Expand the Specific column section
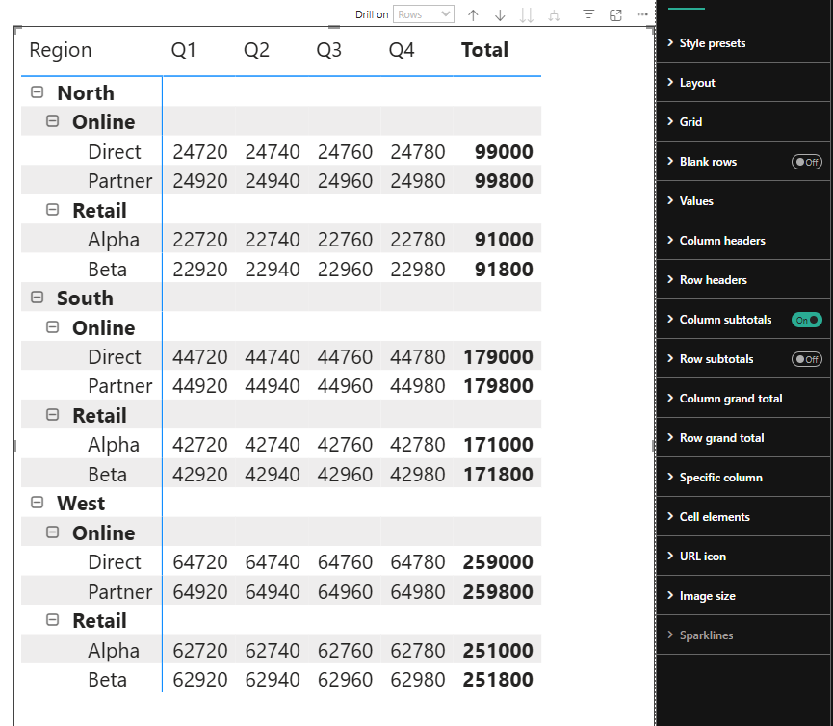 pos(743,477)
